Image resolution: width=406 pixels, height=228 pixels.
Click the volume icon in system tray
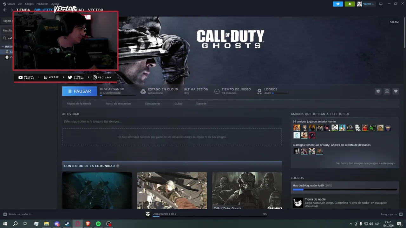371,224
